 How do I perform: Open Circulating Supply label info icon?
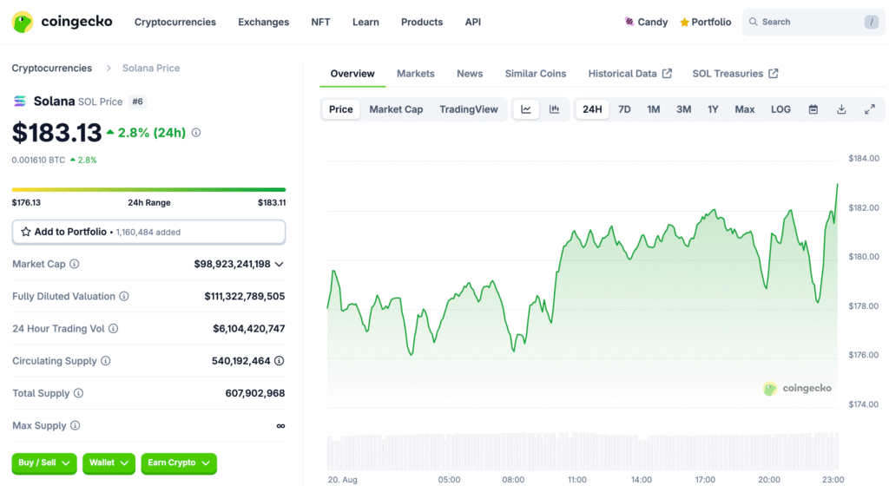[x=105, y=361]
